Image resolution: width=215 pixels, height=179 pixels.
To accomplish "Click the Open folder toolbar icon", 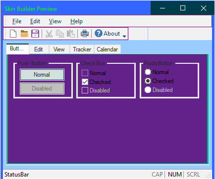I will tap(24, 34).
